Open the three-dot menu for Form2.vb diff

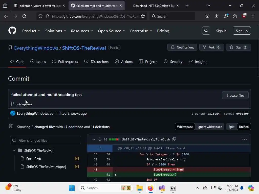245,139
